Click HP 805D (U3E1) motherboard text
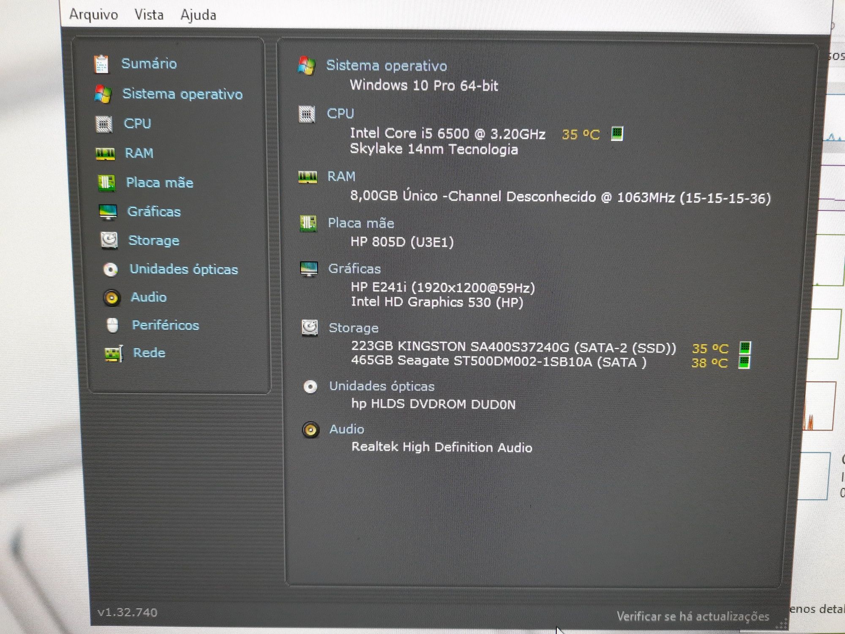 click(402, 242)
